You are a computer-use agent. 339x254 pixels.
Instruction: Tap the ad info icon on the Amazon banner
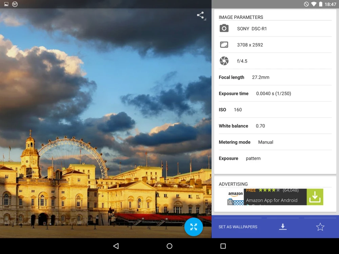point(230,202)
